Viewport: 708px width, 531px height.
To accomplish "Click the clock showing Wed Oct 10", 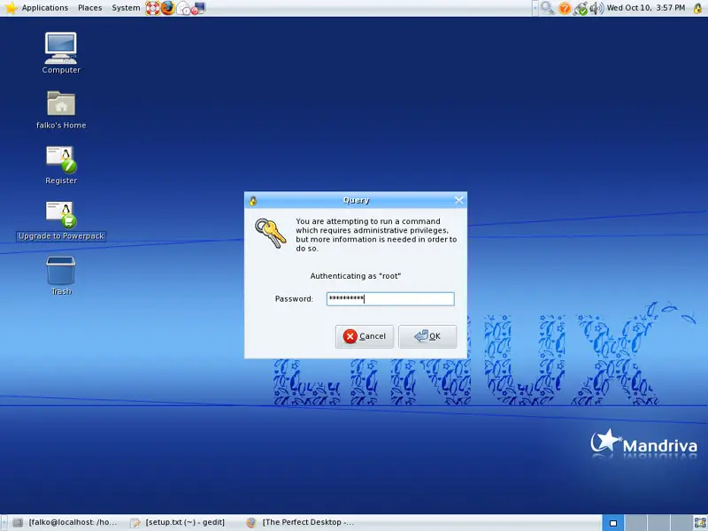I will point(646,8).
